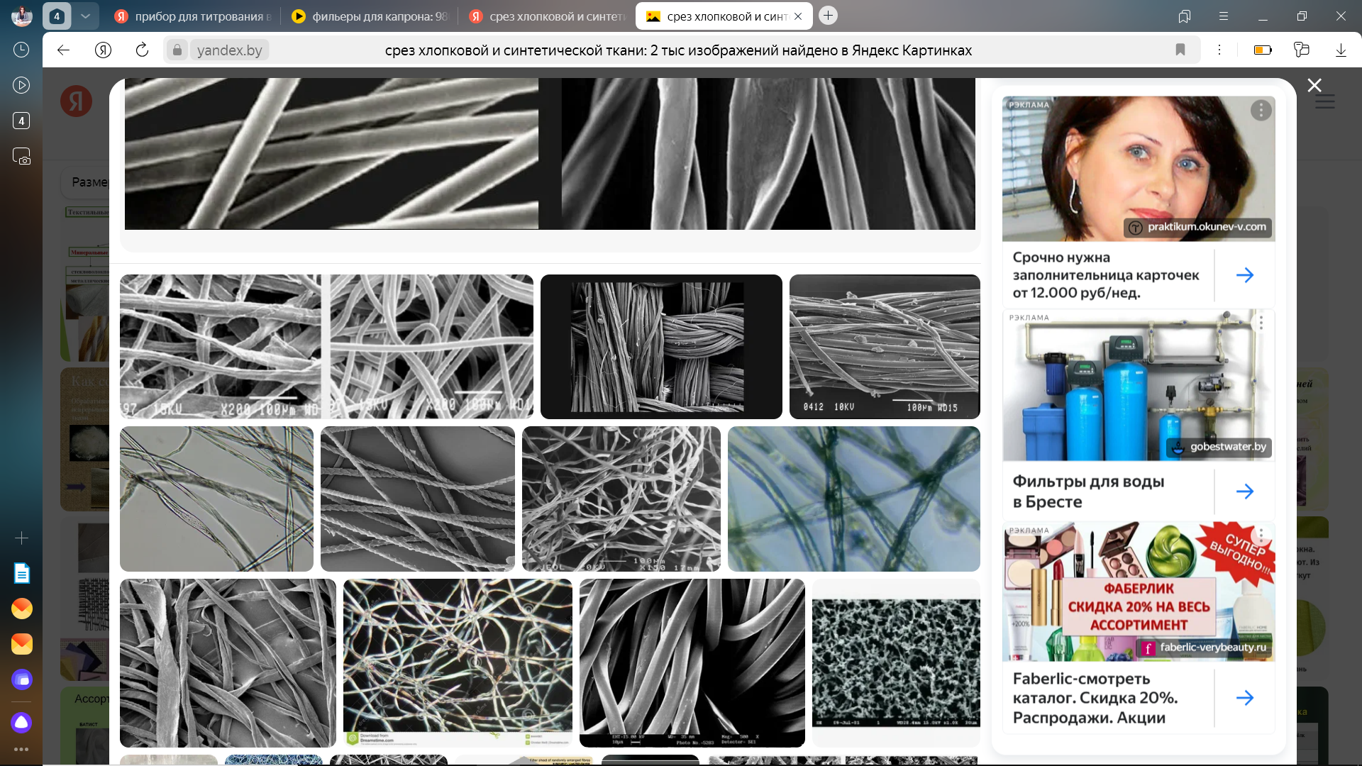Screen dimensions: 1362x766
Task: Open the sidebar three-dots more menu
Action: point(21,749)
